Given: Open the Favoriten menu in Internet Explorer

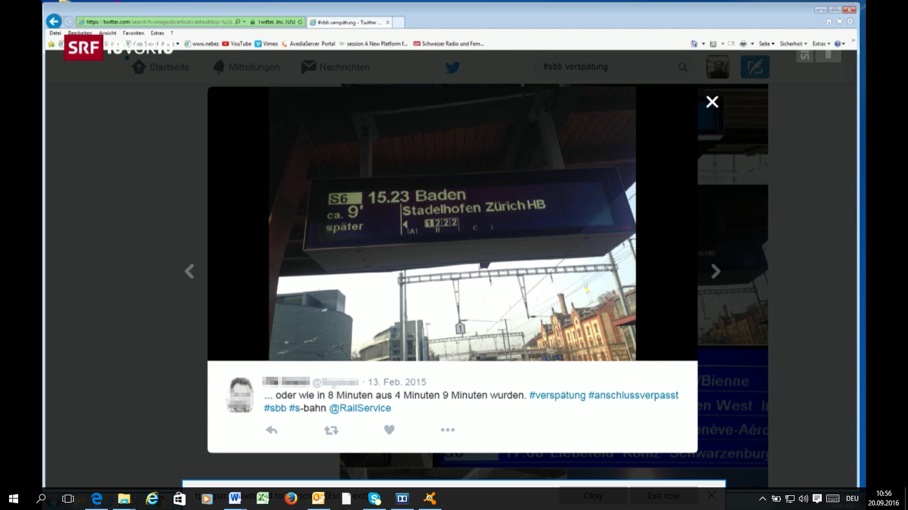Looking at the screenshot, I should [133, 33].
